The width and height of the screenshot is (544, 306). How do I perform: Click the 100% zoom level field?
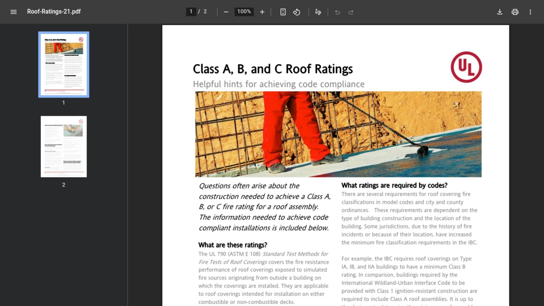[x=244, y=12]
